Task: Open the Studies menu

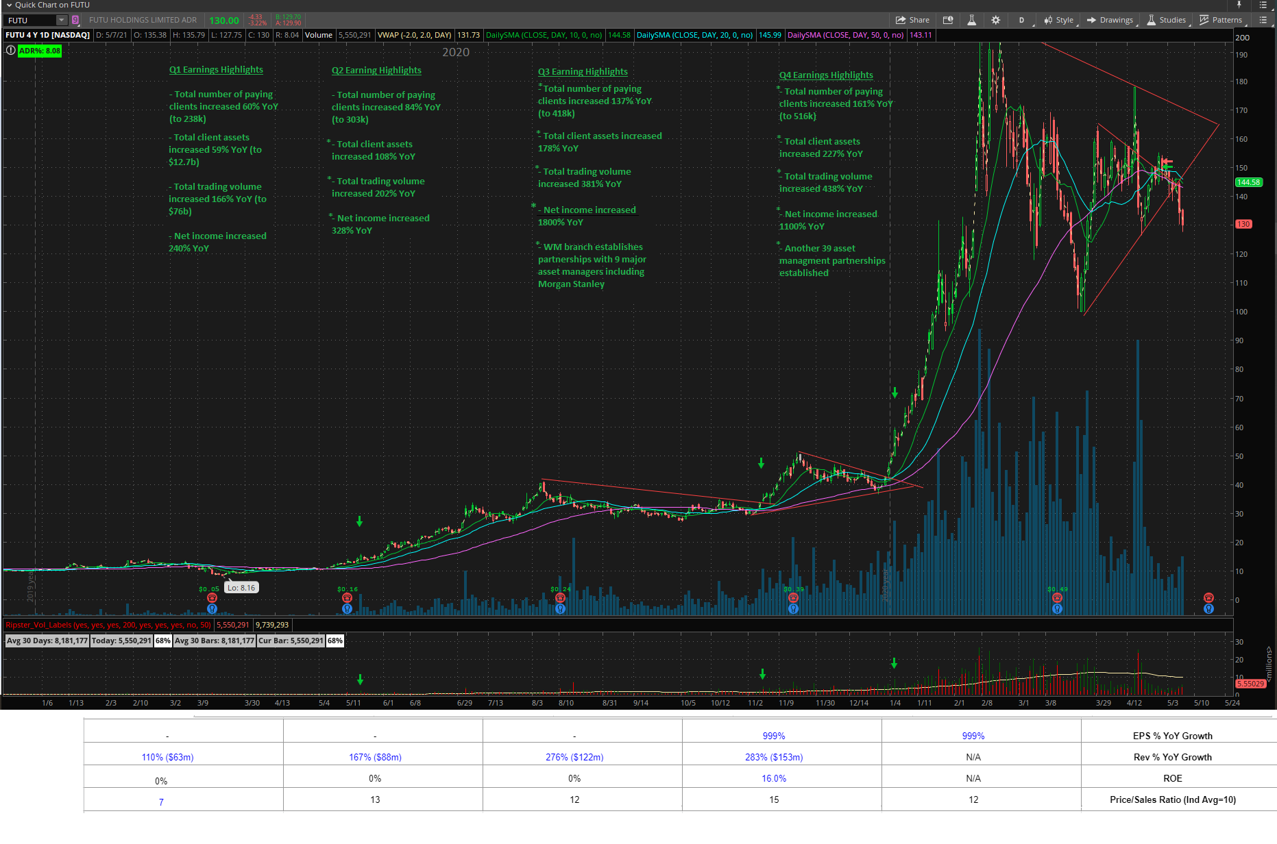Action: (x=1166, y=20)
